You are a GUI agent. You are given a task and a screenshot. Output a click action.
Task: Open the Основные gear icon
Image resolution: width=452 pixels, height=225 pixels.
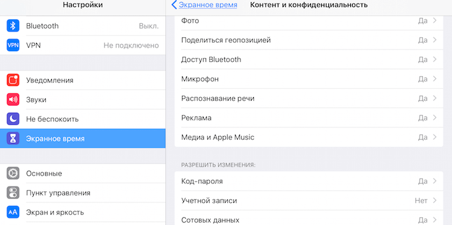coord(13,173)
